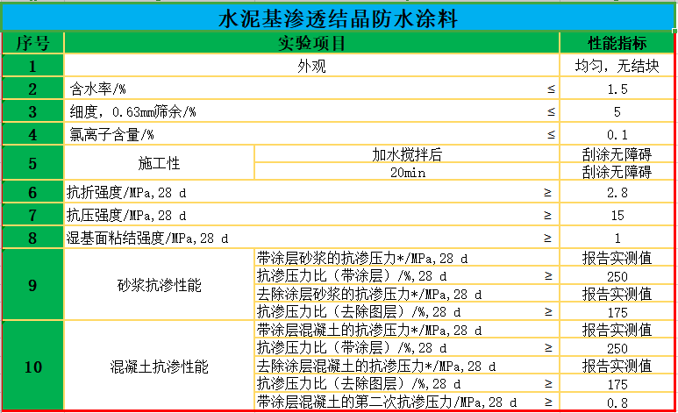
Task: Select serial number cell 10
Action: click(32, 367)
